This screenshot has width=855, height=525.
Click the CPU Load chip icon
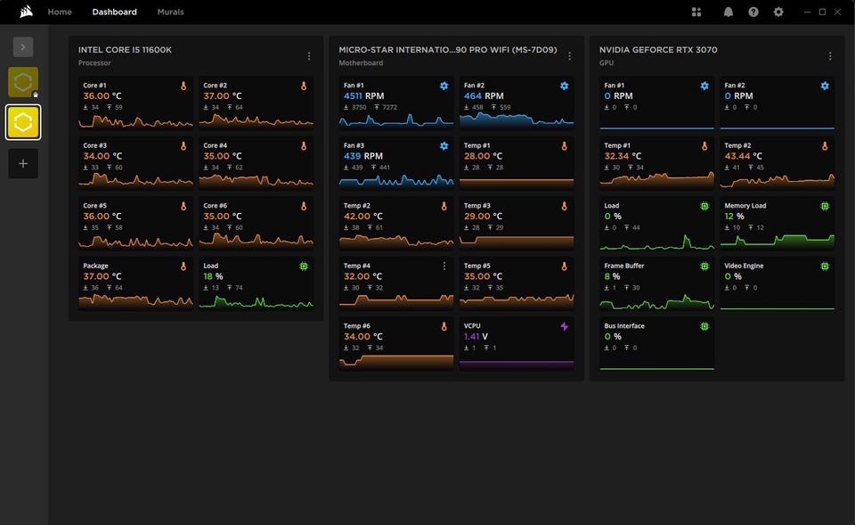pyautogui.click(x=303, y=266)
